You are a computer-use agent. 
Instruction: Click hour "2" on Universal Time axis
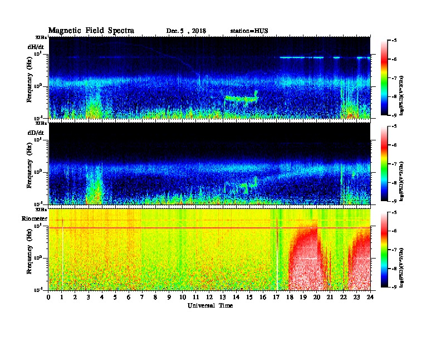[x=75, y=298]
